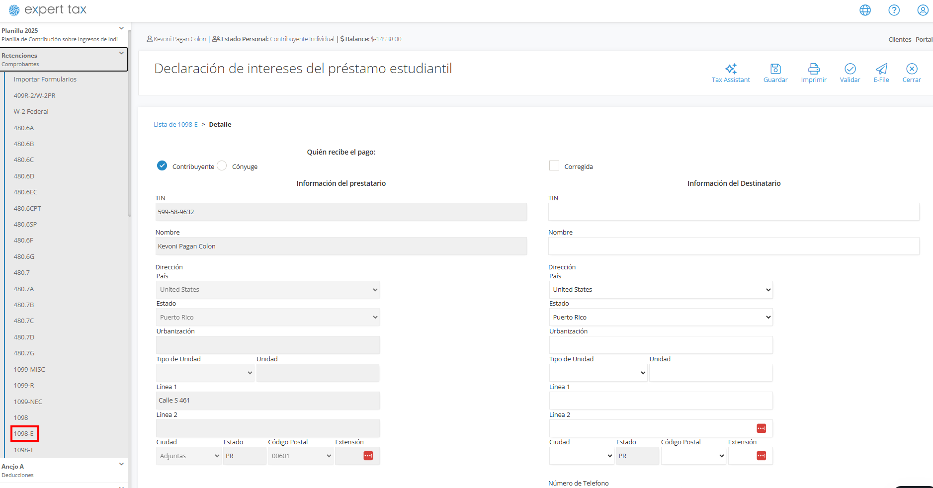This screenshot has width=933, height=488.
Task: Open the help question mark icon
Action: 894,10
